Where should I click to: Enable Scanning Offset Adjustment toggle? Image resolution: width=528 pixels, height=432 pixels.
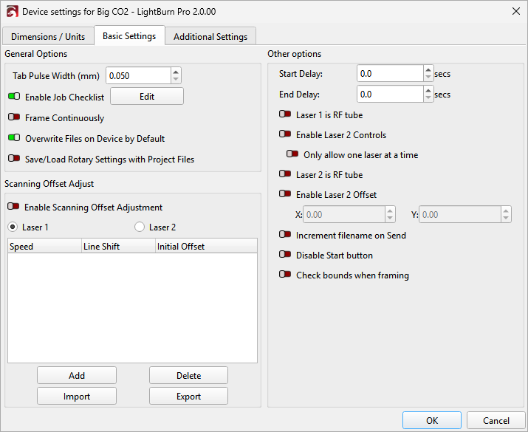click(x=15, y=208)
